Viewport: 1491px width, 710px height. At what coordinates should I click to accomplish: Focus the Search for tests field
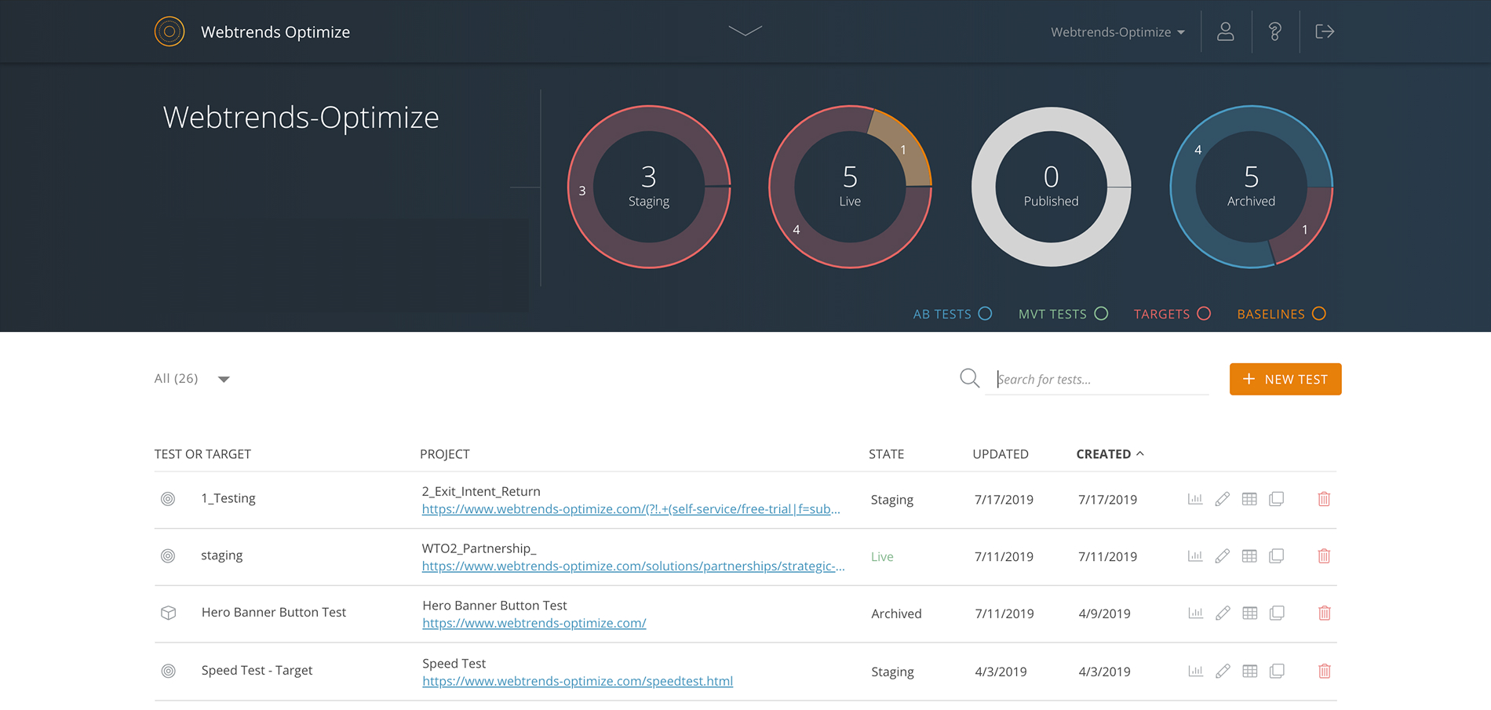(1097, 379)
